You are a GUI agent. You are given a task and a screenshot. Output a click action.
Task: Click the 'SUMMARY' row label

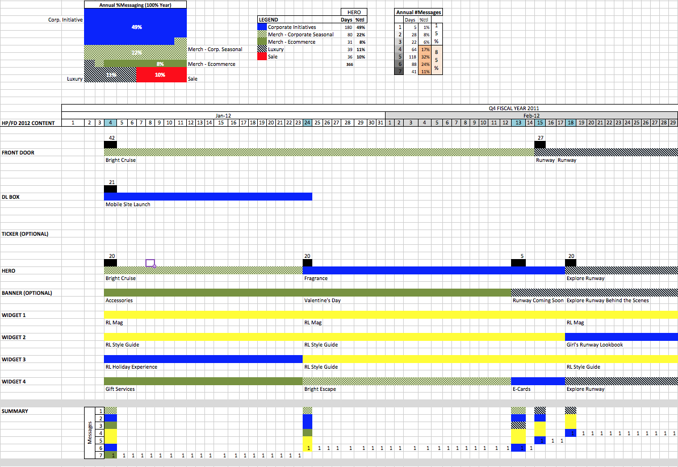[x=15, y=411]
